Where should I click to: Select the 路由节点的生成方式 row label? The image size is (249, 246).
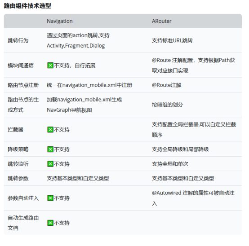tap(23, 105)
